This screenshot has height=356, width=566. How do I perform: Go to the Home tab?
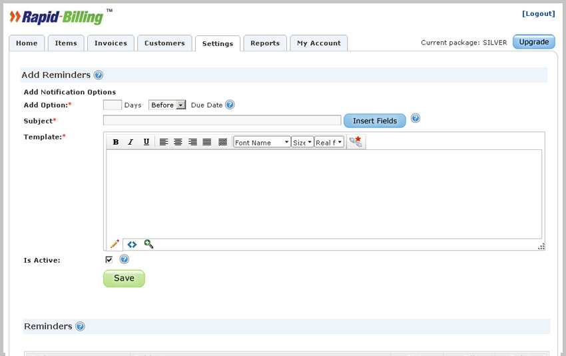point(27,43)
